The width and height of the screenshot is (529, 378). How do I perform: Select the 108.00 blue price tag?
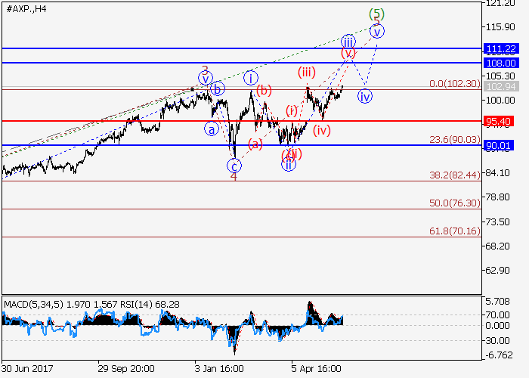pos(502,63)
